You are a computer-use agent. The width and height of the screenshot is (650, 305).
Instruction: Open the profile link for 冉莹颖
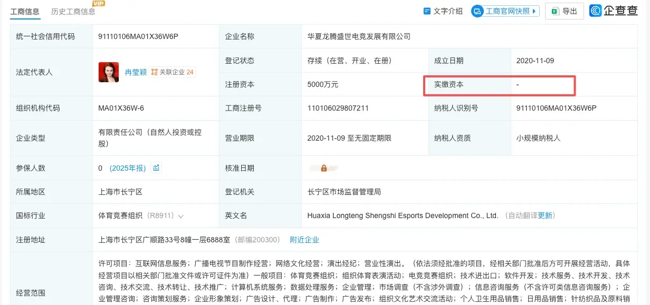coord(136,72)
